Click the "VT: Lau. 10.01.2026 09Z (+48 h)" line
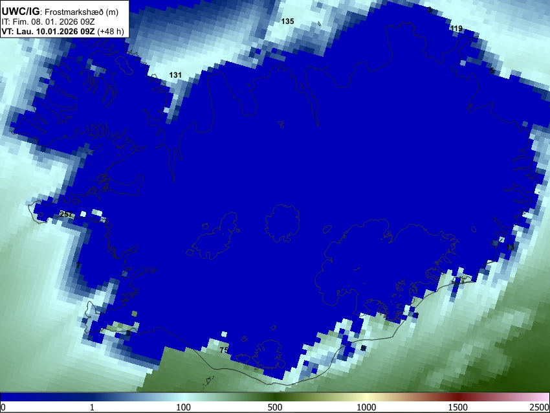 [x=63, y=31]
